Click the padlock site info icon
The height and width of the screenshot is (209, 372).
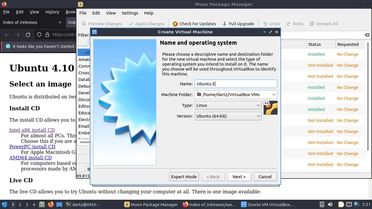coord(47,35)
